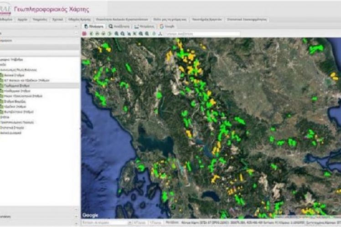Click the first magnifier zoom icon in the toolbar
This screenshot has width=341, height=227.
pyautogui.click(x=117, y=34)
